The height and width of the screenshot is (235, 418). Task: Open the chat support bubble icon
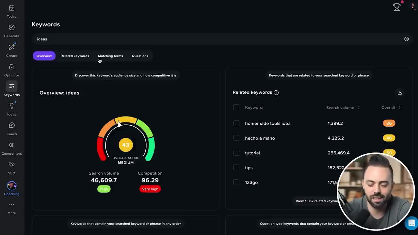pyautogui.click(x=411, y=223)
